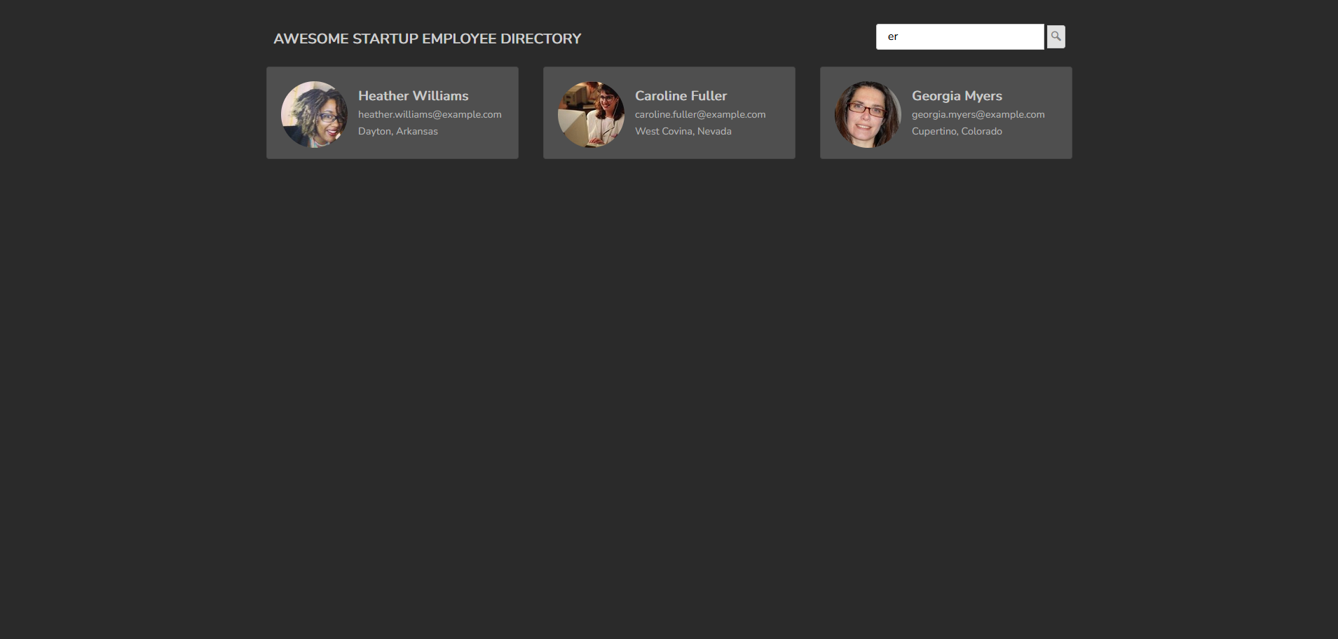Open Georgia Myers' profile photo
This screenshot has height=639, width=1338.
pos(868,113)
